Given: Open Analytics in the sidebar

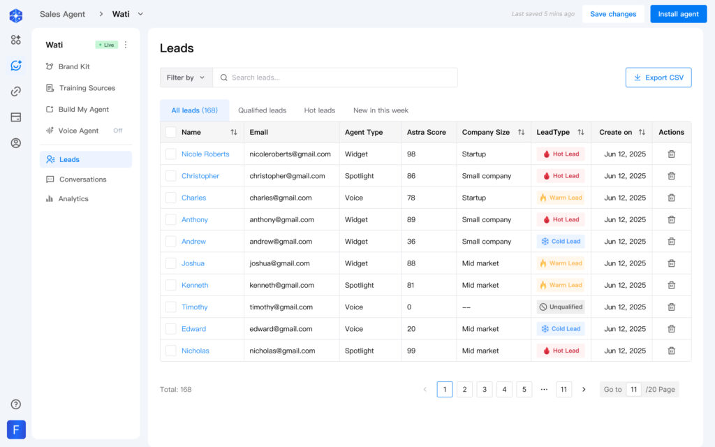Looking at the screenshot, I should coord(73,199).
